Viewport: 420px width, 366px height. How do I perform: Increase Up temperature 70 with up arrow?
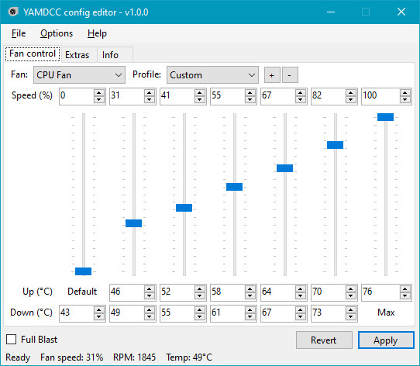(351, 288)
